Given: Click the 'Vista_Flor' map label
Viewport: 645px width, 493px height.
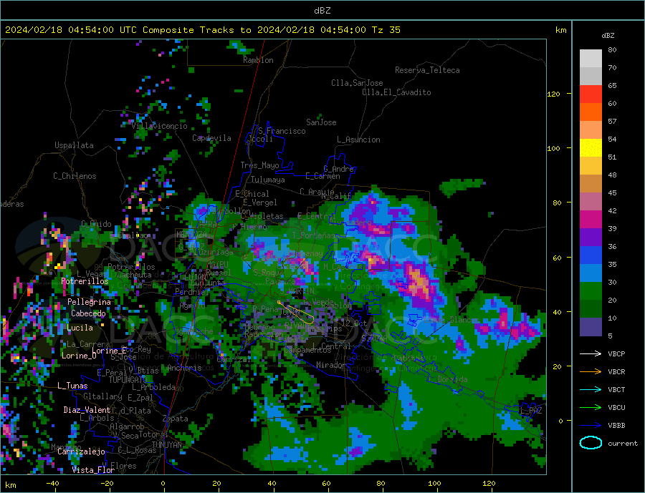Looking at the screenshot, I should [93, 470].
